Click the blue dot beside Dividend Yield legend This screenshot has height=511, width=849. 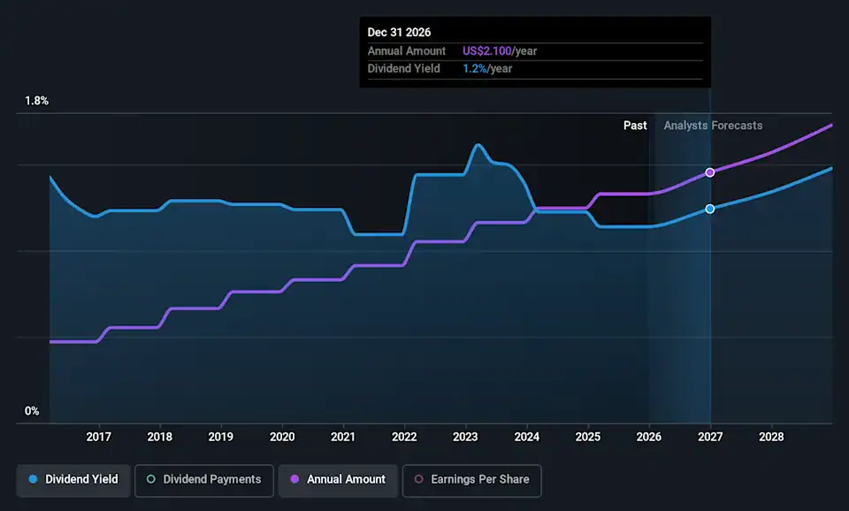tap(33, 479)
